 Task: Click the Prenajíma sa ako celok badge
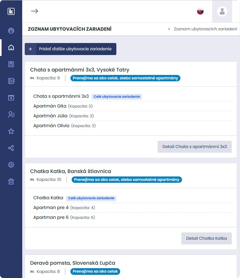(x=95, y=271)
